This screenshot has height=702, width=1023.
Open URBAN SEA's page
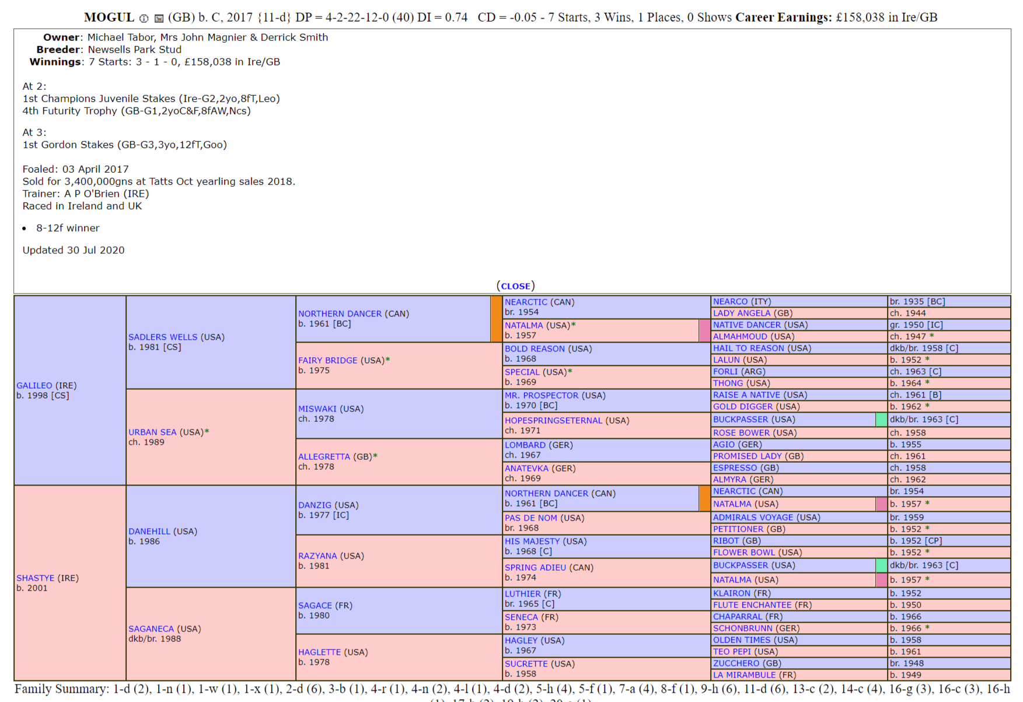pos(152,432)
